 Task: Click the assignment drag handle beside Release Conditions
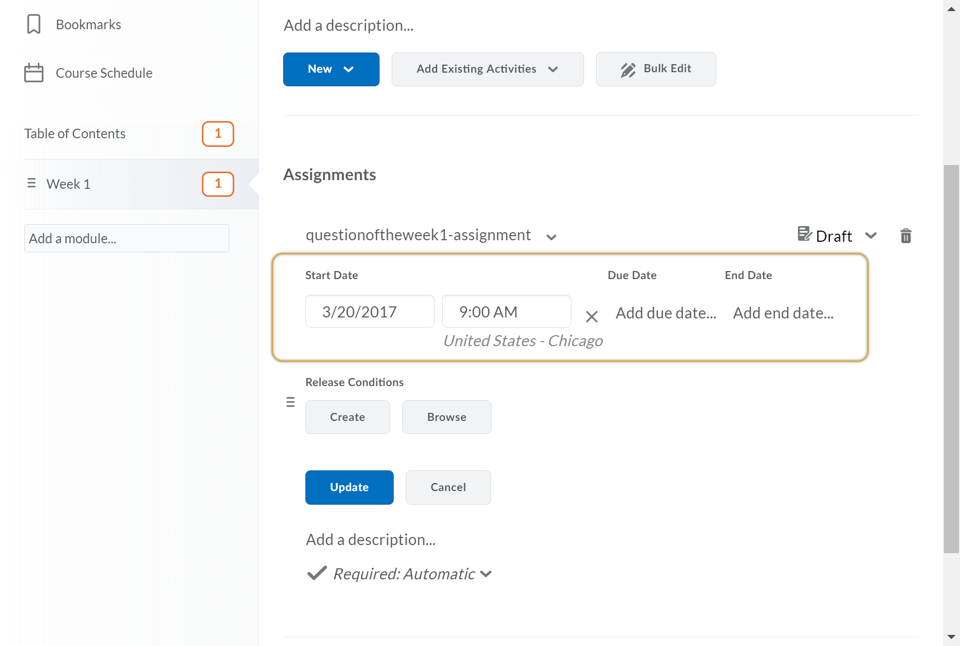(290, 402)
